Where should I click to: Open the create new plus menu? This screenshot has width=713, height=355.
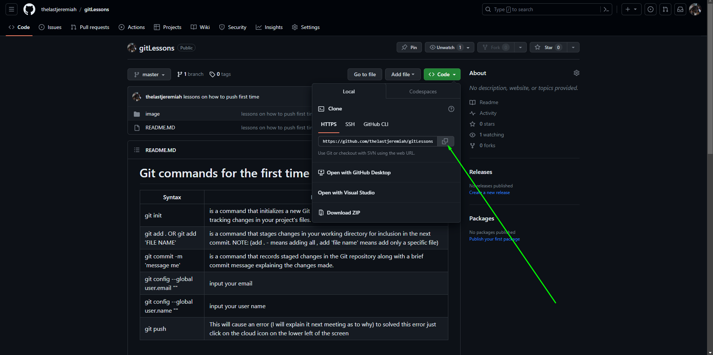(631, 9)
